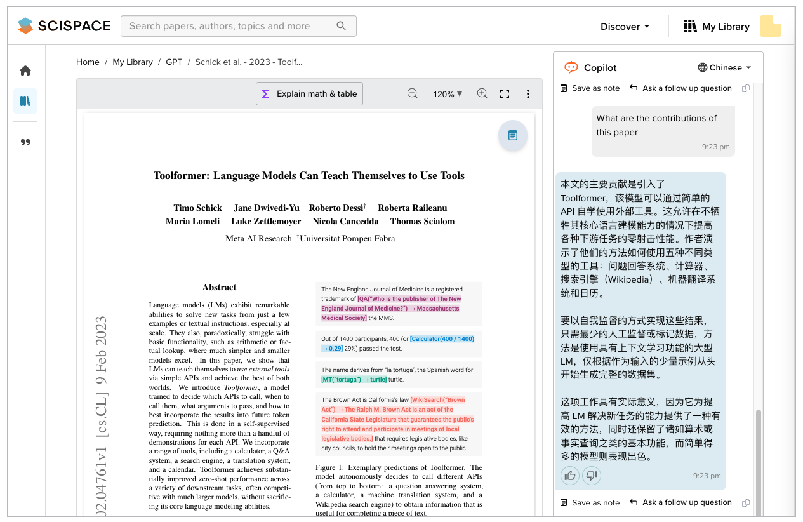Click the sigma icon in Explain button
803x522 pixels.
[265, 94]
